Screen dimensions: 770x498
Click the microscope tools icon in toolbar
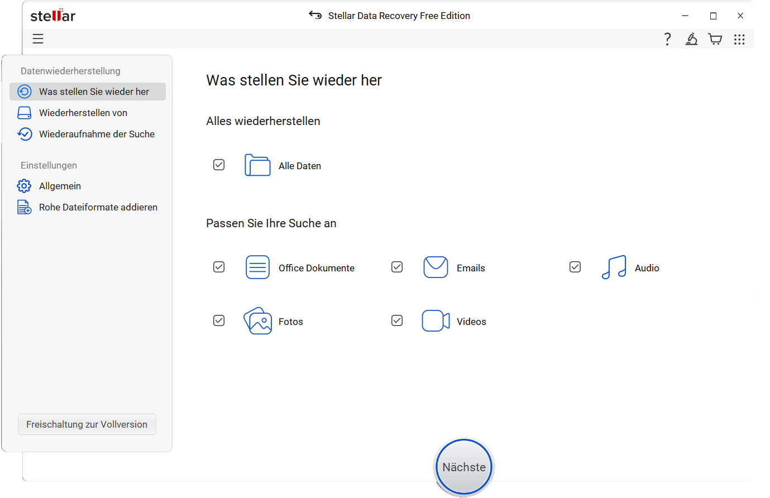[691, 39]
